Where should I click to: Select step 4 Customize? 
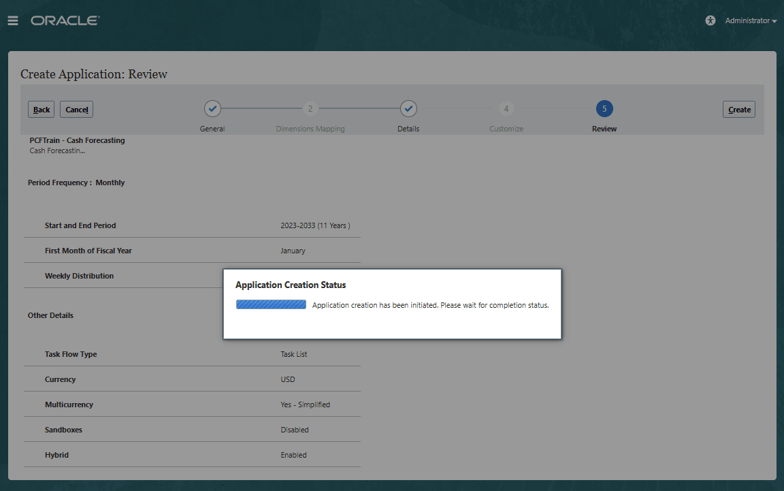(506, 108)
